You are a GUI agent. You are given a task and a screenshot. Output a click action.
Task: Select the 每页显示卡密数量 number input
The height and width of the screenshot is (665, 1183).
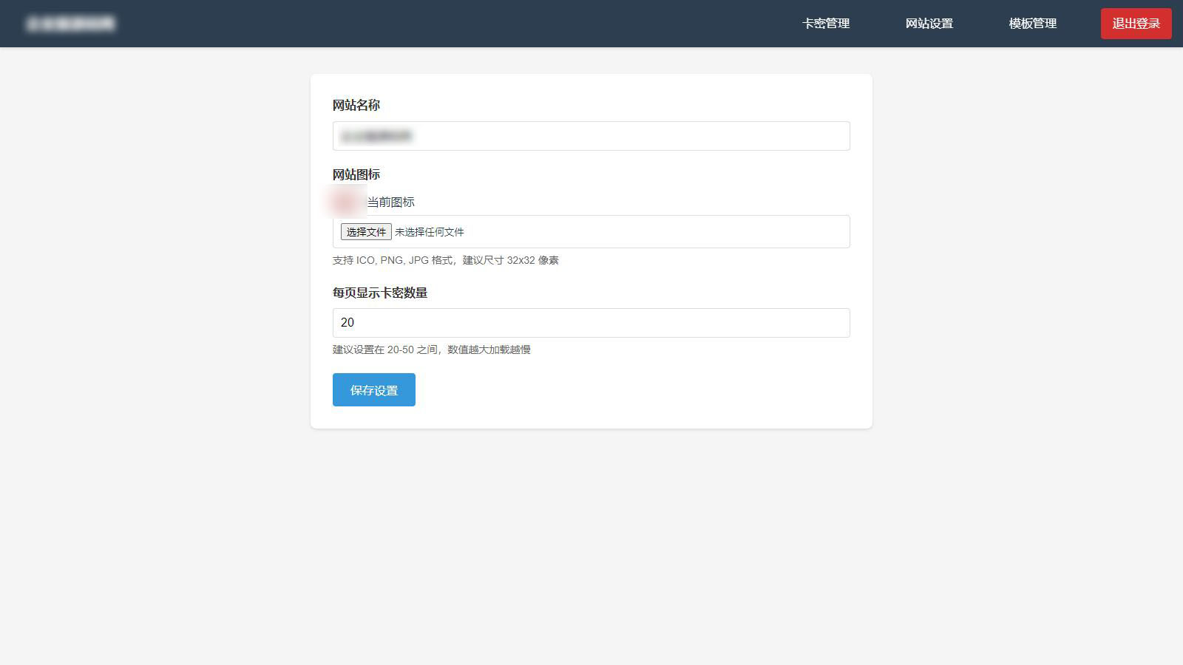tap(591, 322)
